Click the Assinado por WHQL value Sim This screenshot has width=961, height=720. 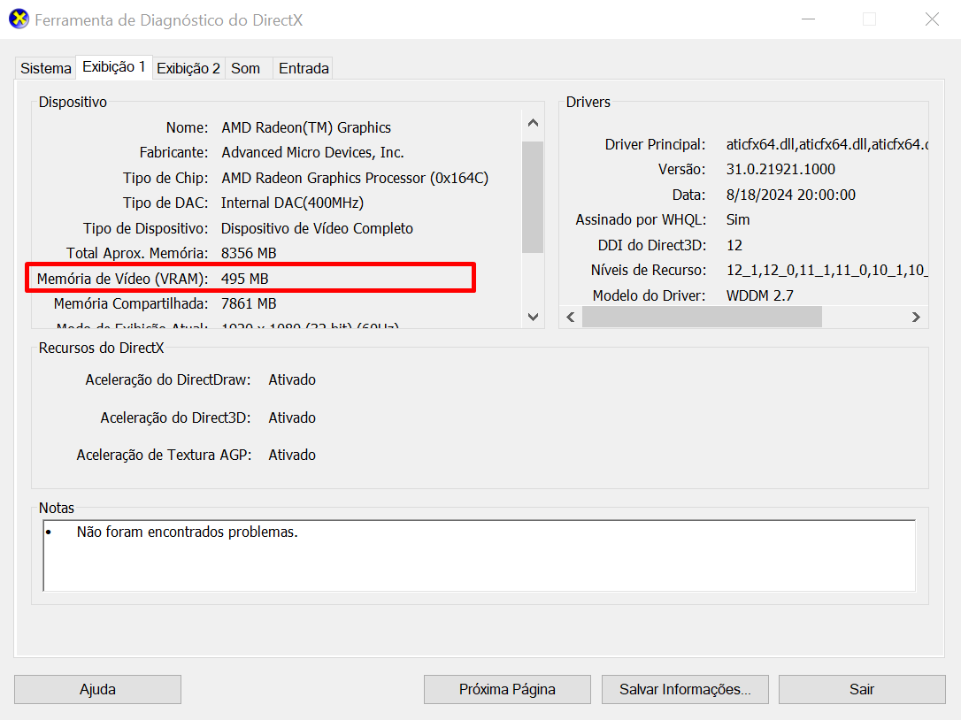738,219
